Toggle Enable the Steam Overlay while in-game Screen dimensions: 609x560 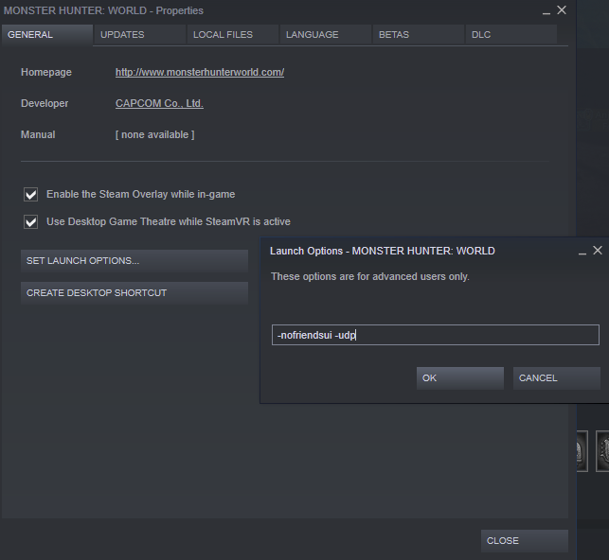pos(30,194)
